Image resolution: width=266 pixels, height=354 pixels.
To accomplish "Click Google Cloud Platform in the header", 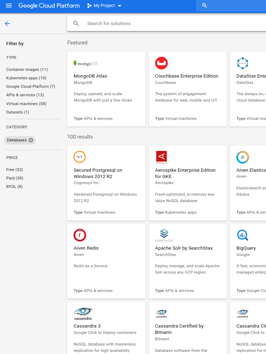I will click(x=49, y=6).
